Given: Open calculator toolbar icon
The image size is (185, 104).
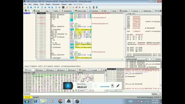Looking at the screenshot, I should coord(94,8).
